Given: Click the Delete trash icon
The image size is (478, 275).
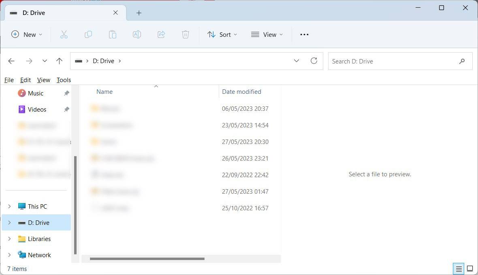Looking at the screenshot, I should tap(186, 35).
